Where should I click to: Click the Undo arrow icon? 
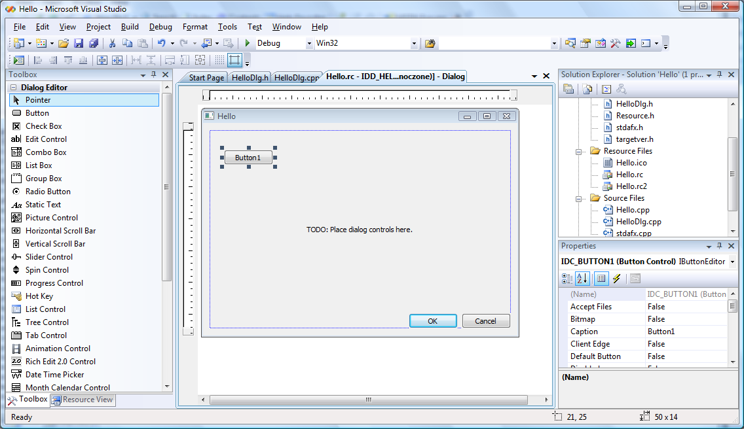(x=161, y=44)
